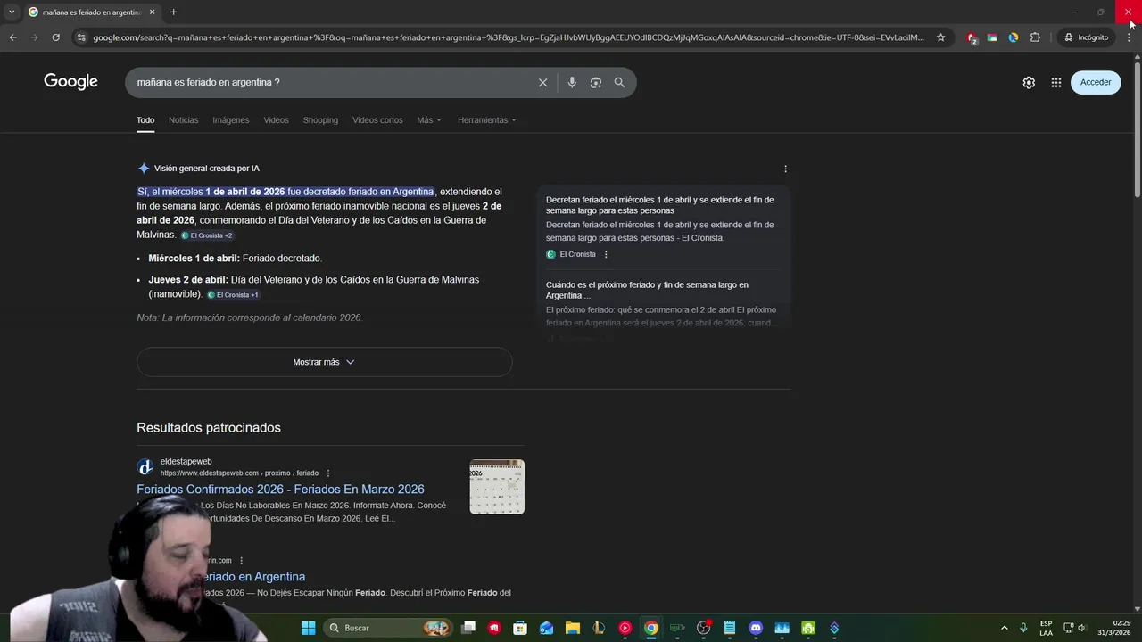Reload the page in Chrome
This screenshot has height=642, width=1142.
click(55, 37)
